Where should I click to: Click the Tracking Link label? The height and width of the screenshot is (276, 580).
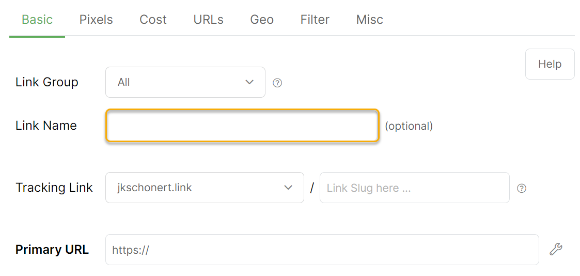(x=54, y=188)
